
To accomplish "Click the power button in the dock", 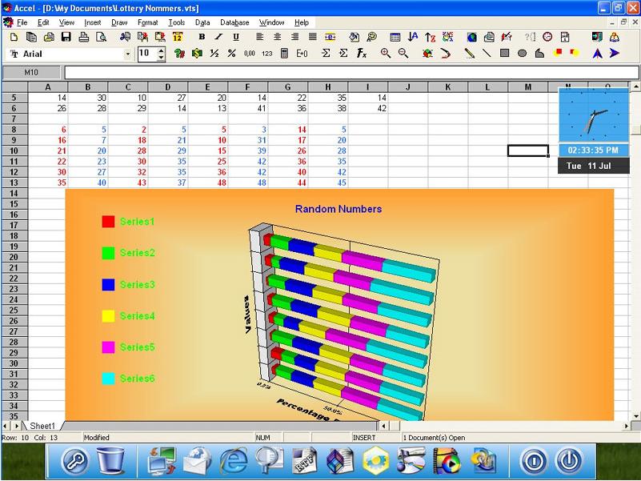I will (x=569, y=461).
